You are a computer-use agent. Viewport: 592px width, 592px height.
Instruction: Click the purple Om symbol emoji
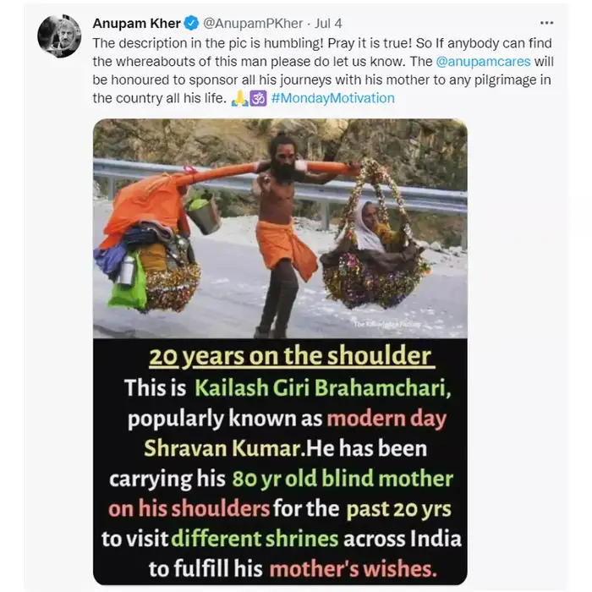pyautogui.click(x=258, y=98)
